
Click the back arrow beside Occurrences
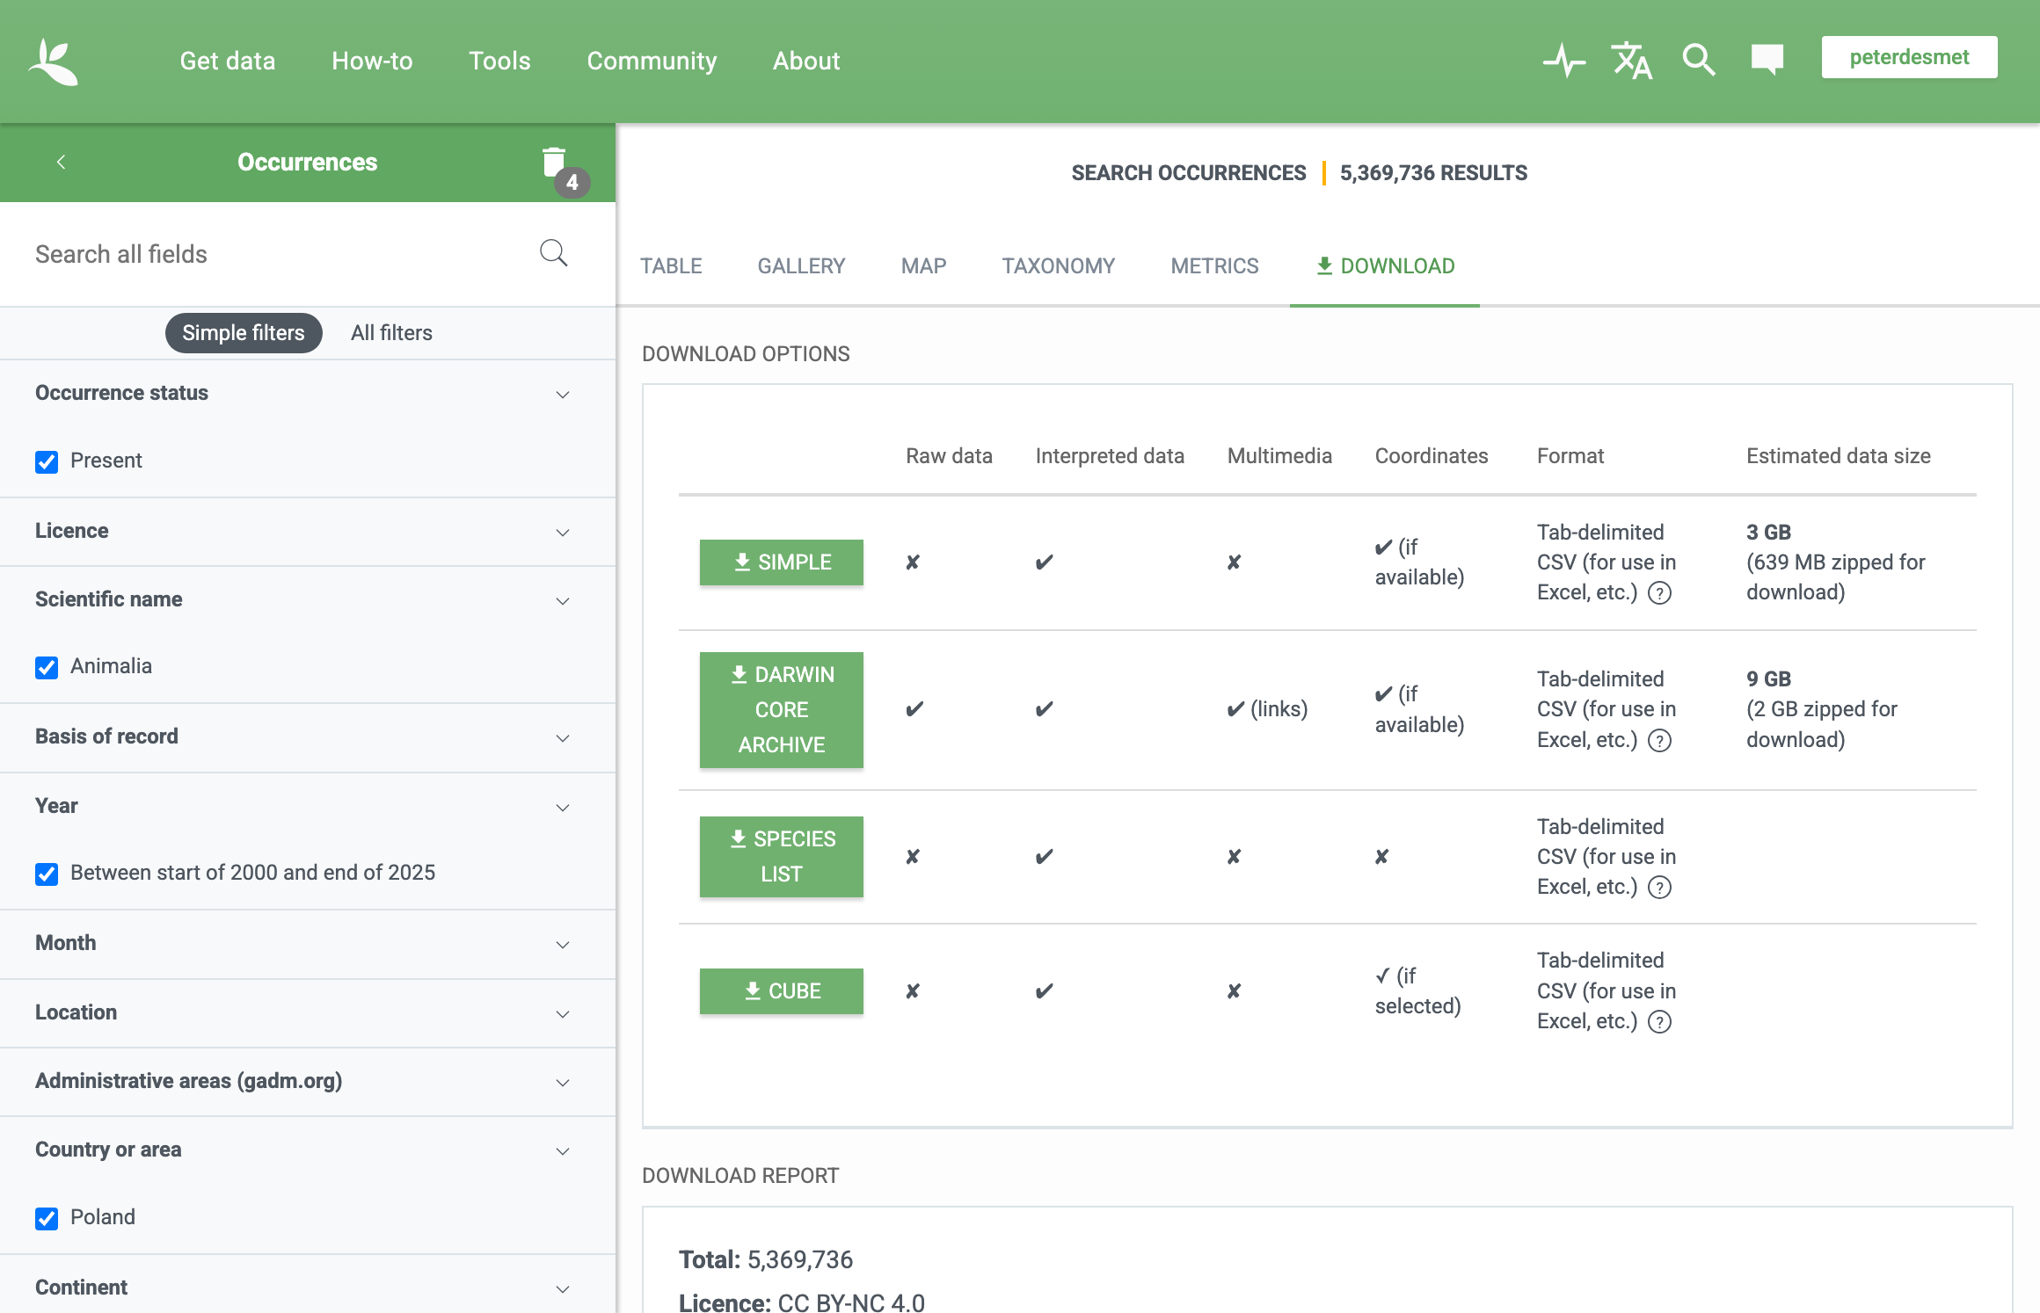point(61,162)
